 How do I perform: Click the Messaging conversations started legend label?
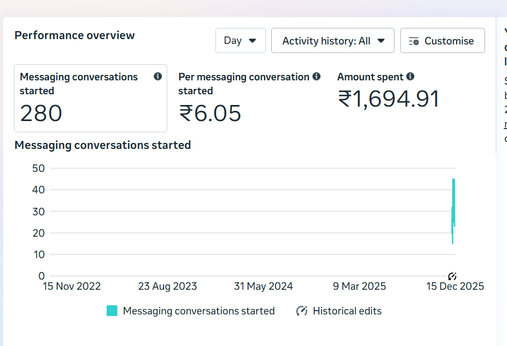198,311
